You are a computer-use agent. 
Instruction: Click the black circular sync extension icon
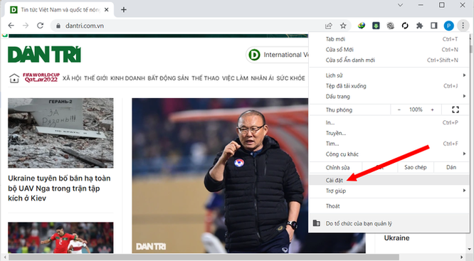(x=405, y=26)
